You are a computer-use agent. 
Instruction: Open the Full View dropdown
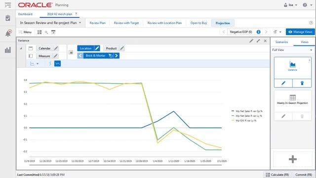292,50
